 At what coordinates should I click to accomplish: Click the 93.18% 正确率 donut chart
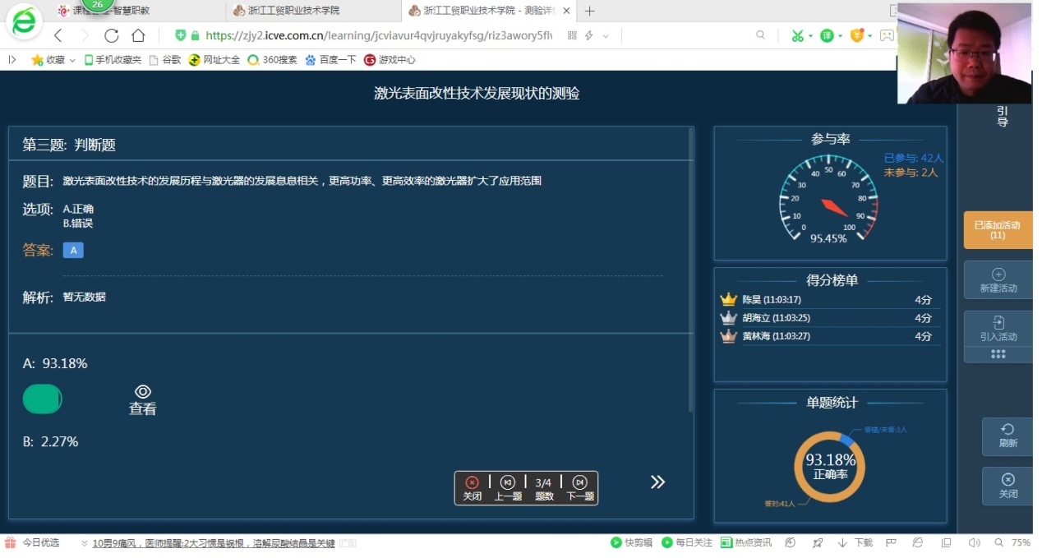[x=830, y=466]
